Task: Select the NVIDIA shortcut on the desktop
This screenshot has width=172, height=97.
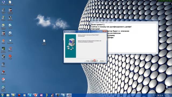Action: coord(3,50)
